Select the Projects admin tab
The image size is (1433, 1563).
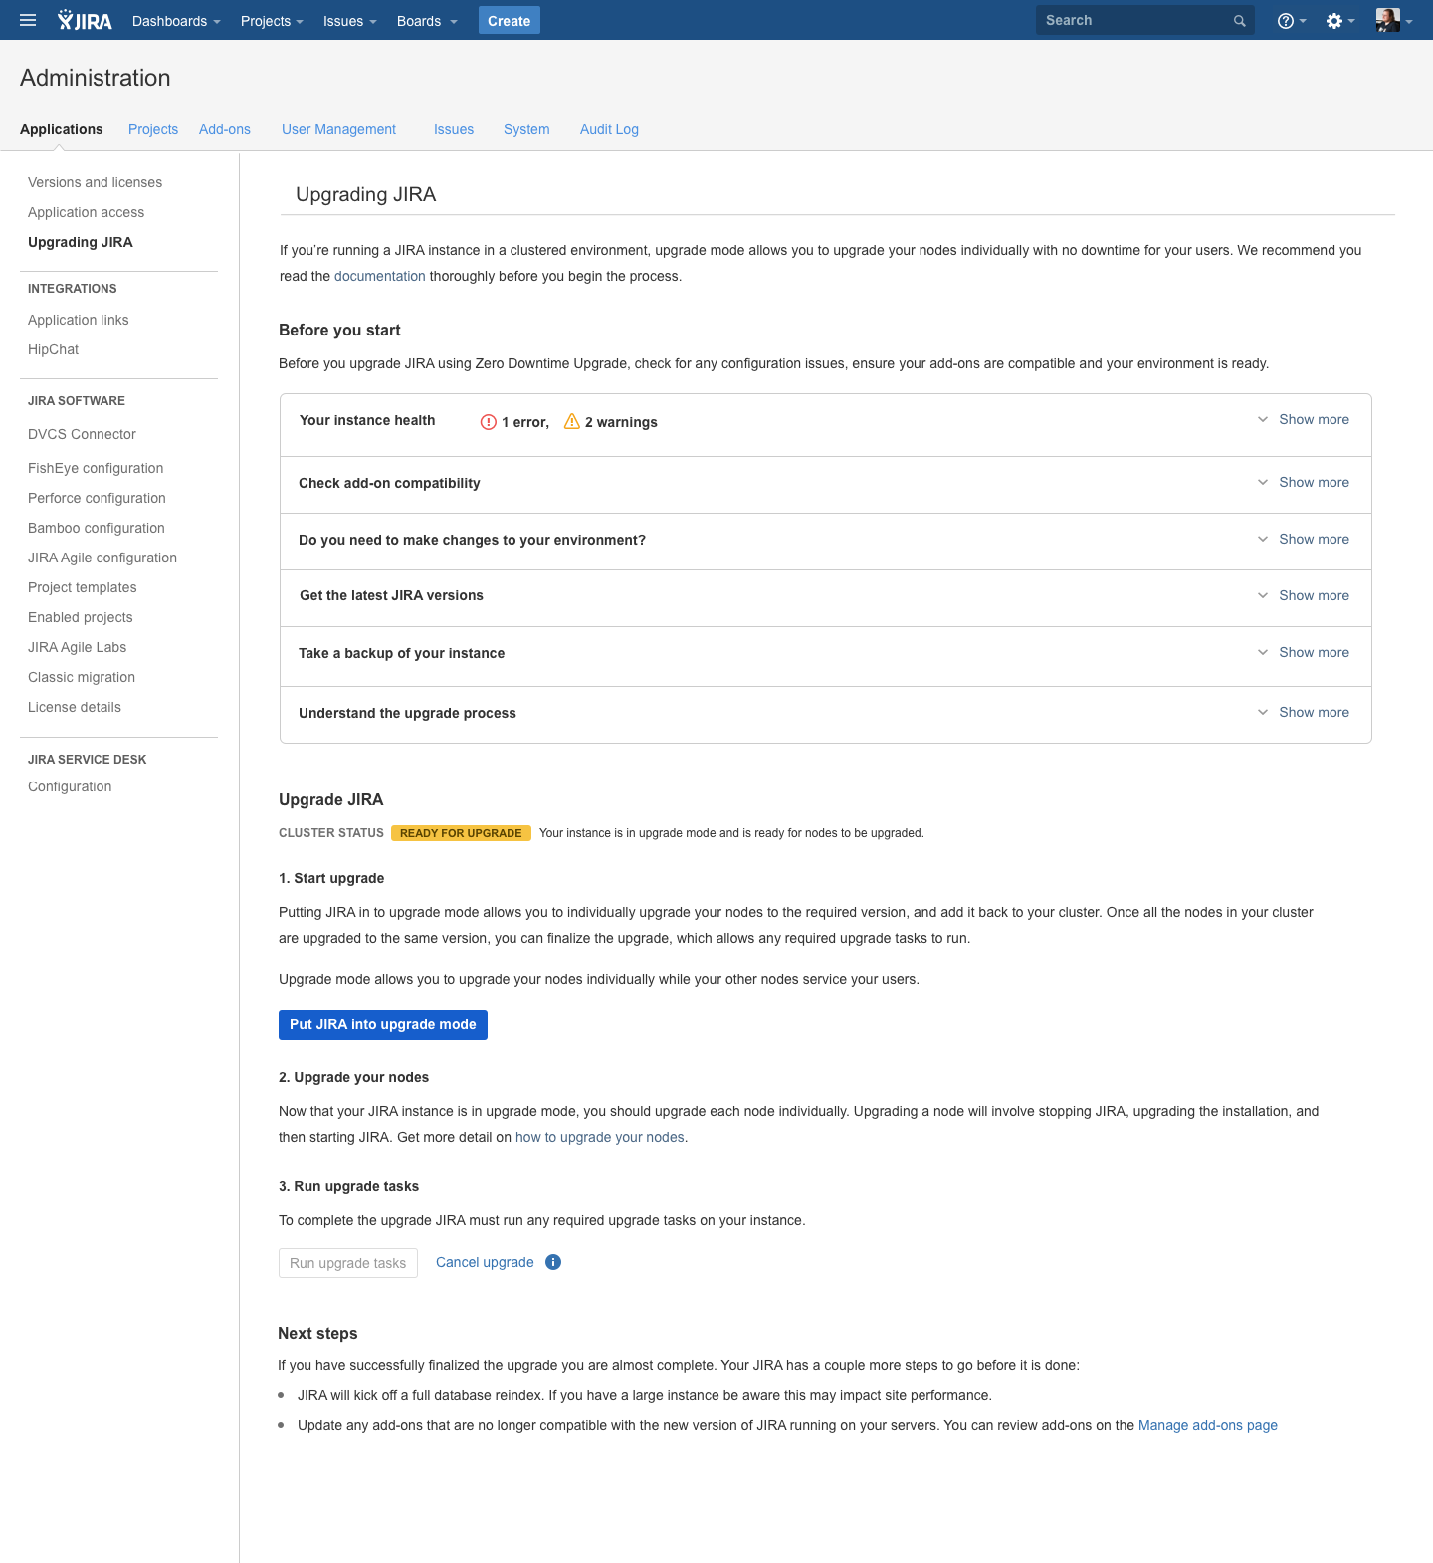(153, 130)
